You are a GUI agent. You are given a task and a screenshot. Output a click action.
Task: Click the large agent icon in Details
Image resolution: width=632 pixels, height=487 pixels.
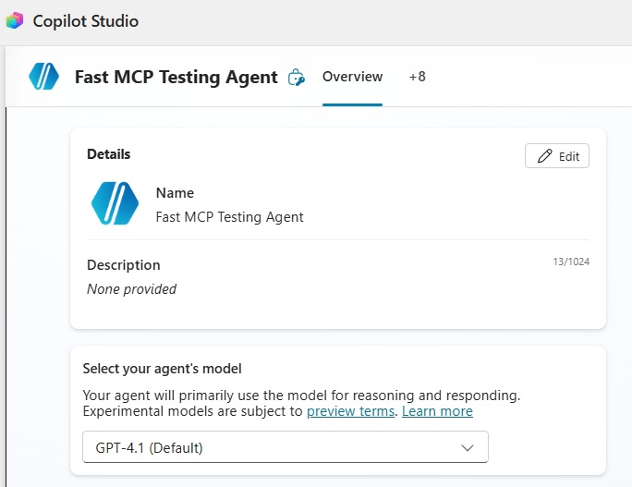click(115, 203)
